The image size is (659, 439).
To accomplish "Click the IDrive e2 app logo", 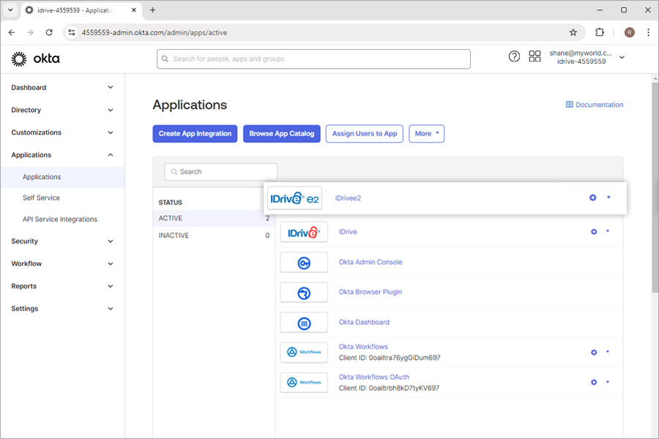I will (x=294, y=198).
